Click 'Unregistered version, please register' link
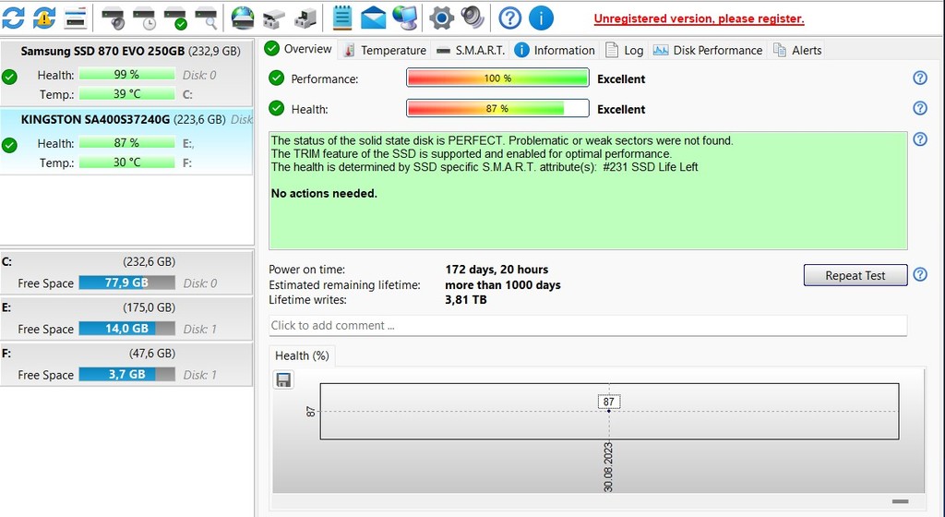Viewport: 945px width, 517px height. point(699,18)
